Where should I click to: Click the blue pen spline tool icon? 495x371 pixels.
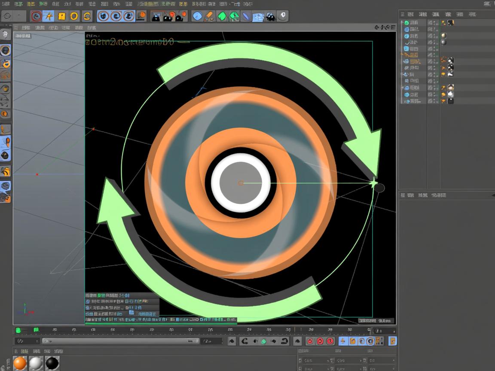(246, 16)
